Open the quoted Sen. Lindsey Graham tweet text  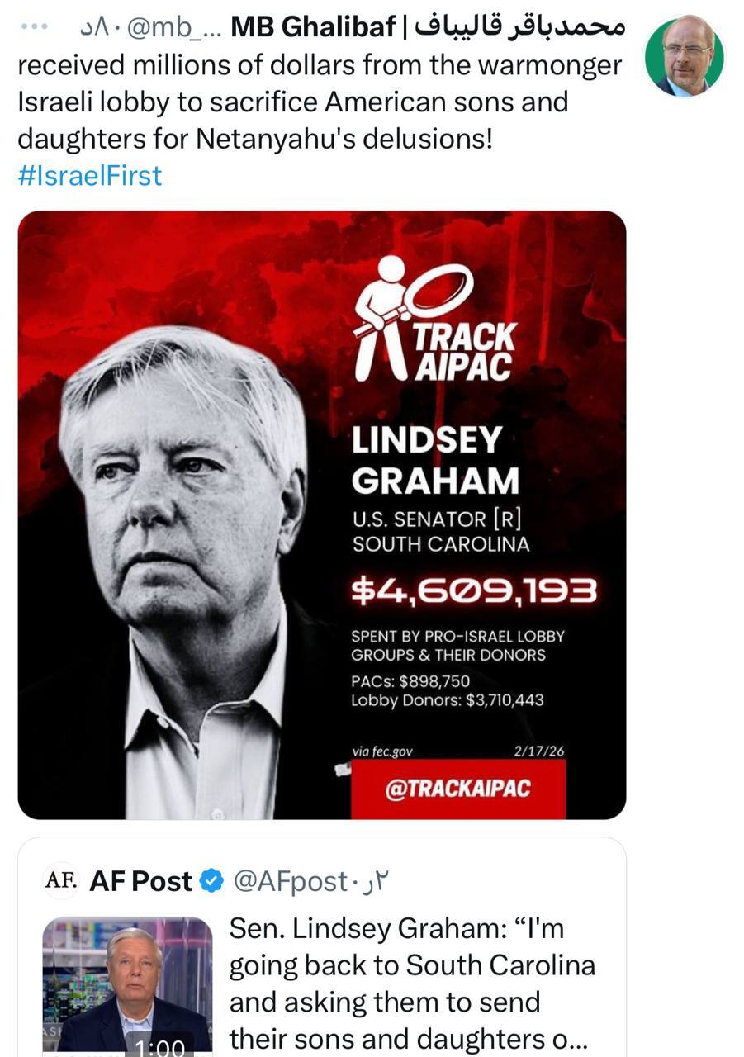point(411,983)
